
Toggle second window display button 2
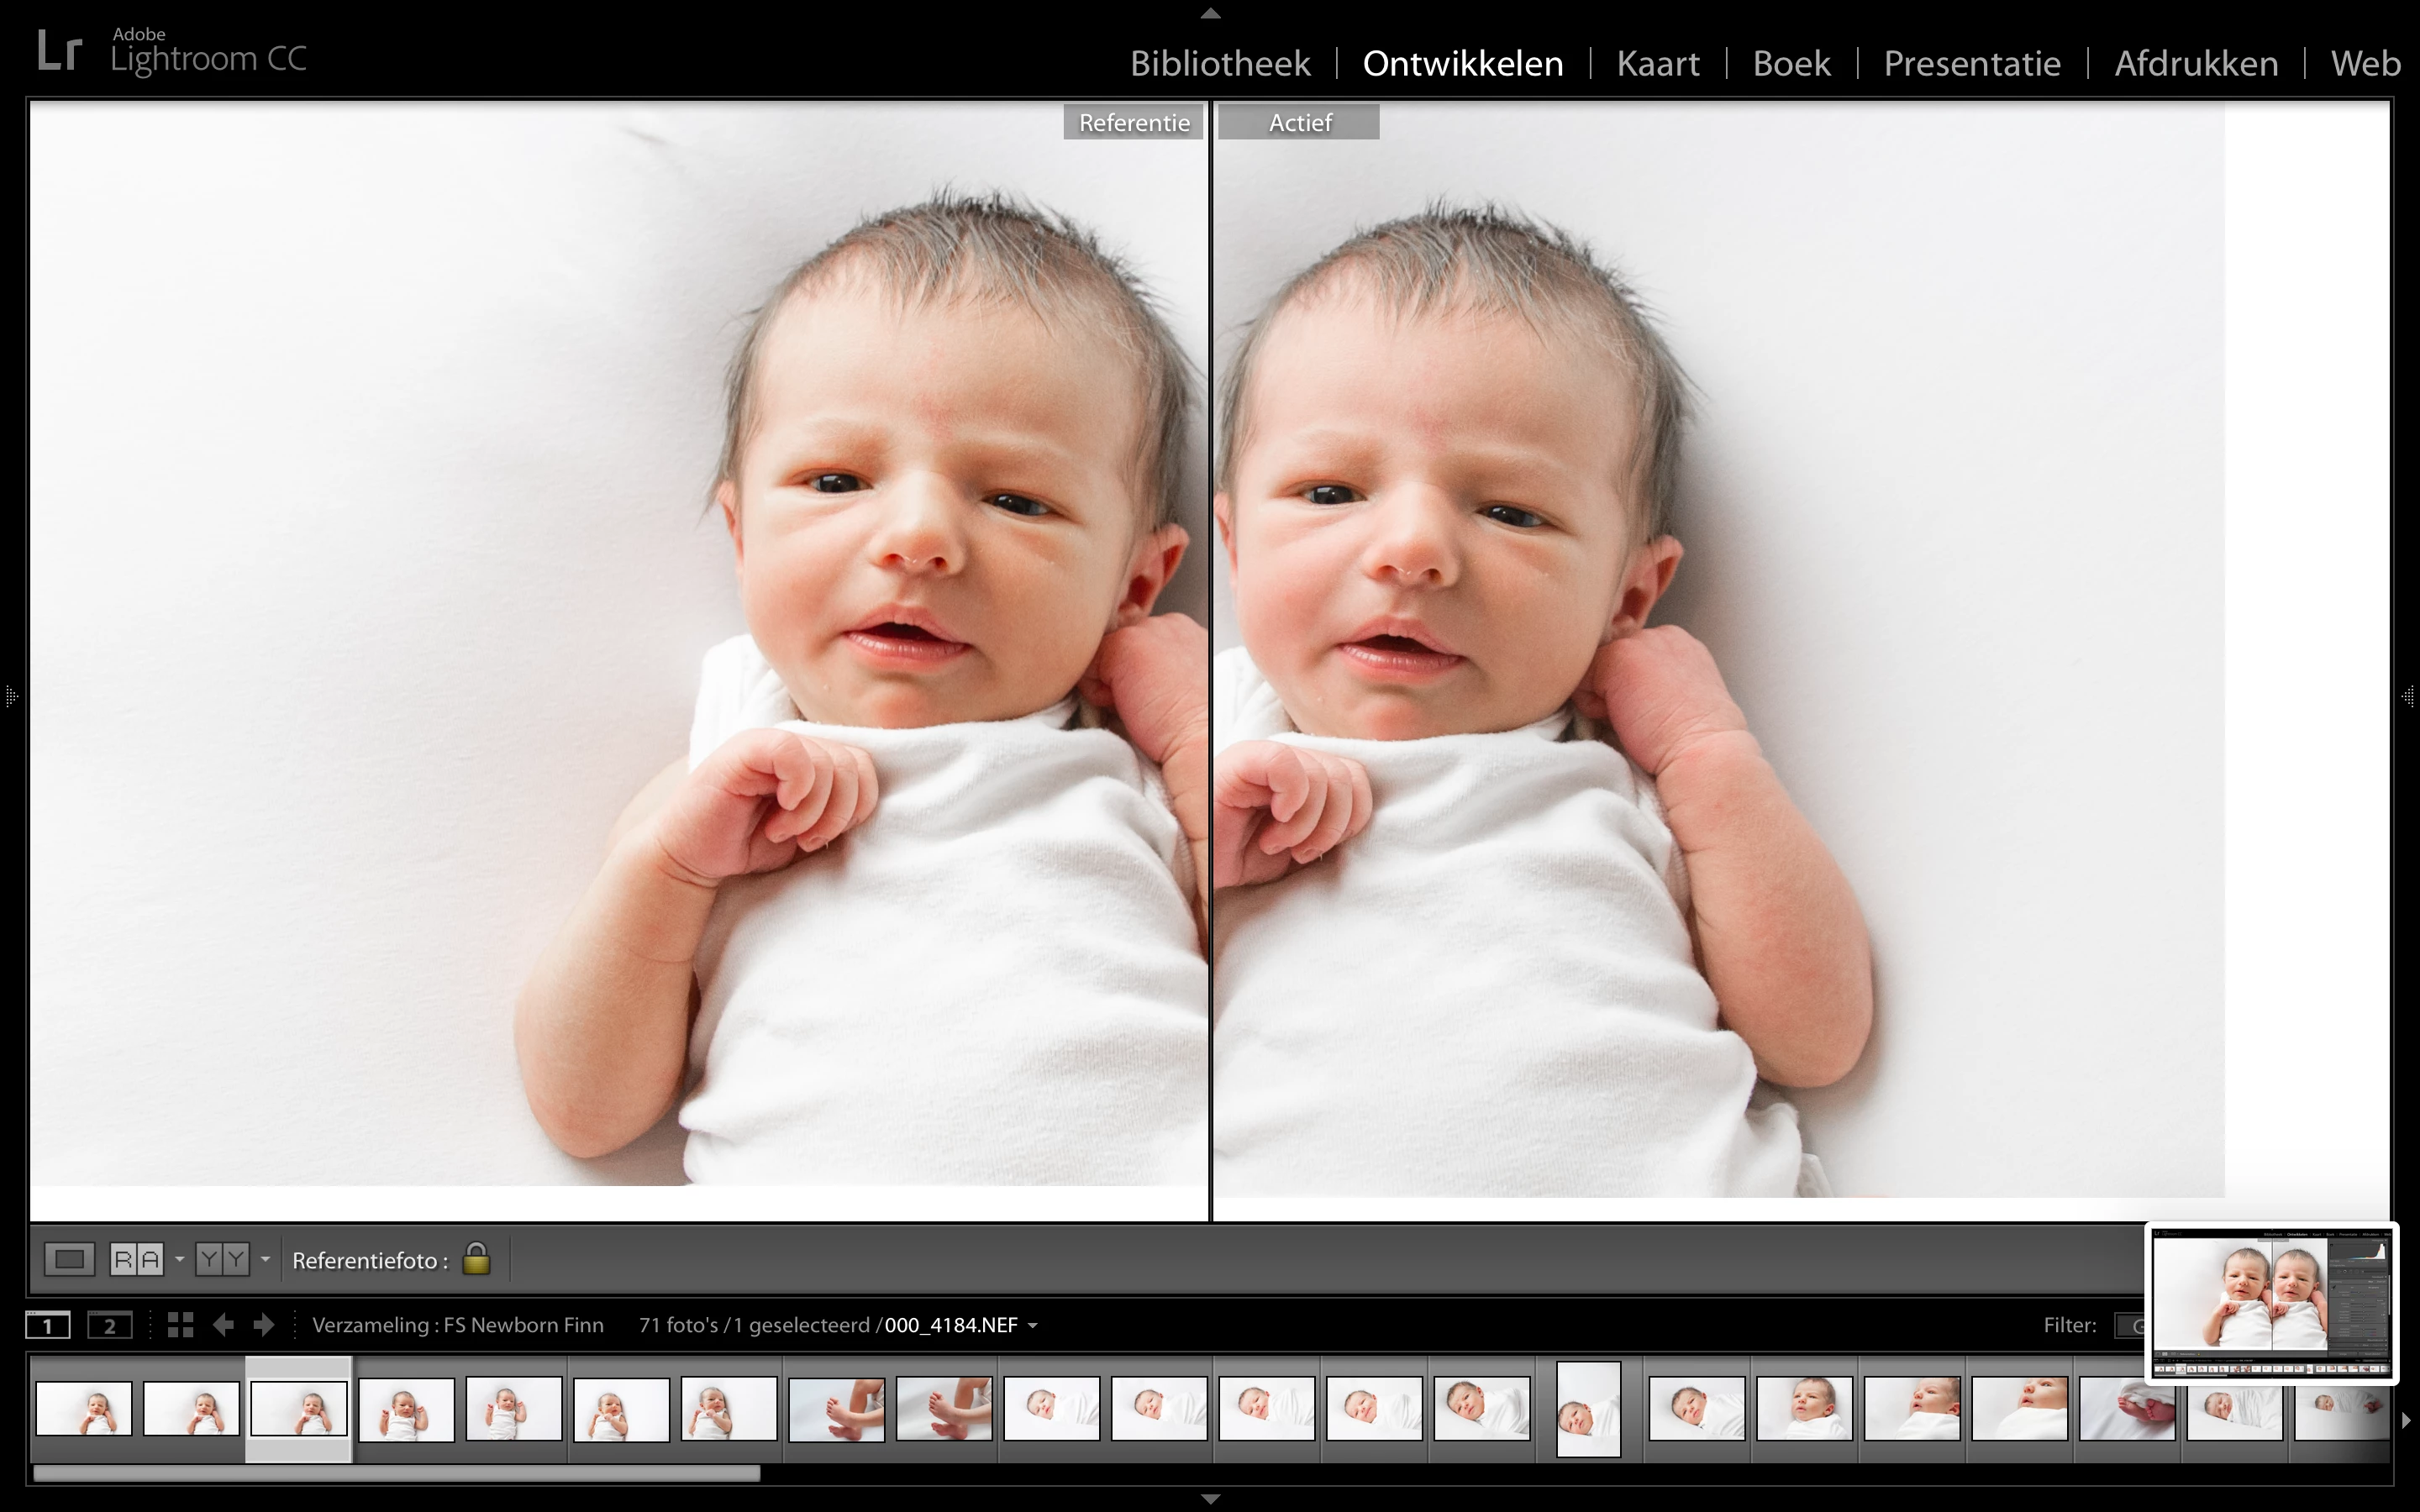click(x=109, y=1326)
